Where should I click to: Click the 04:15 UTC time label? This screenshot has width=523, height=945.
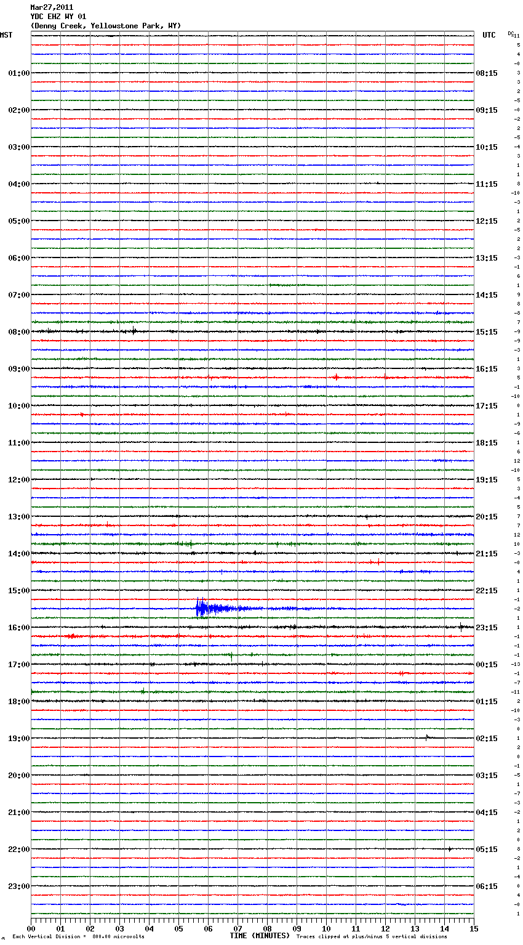[x=487, y=813]
